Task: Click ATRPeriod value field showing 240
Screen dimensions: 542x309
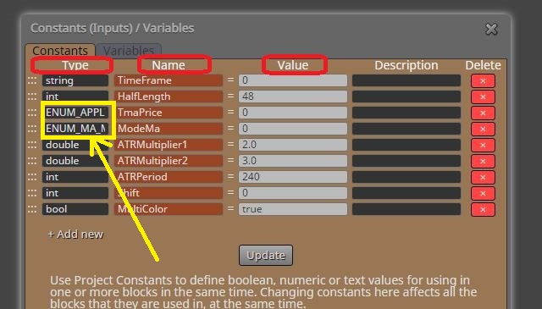Action: (x=293, y=177)
